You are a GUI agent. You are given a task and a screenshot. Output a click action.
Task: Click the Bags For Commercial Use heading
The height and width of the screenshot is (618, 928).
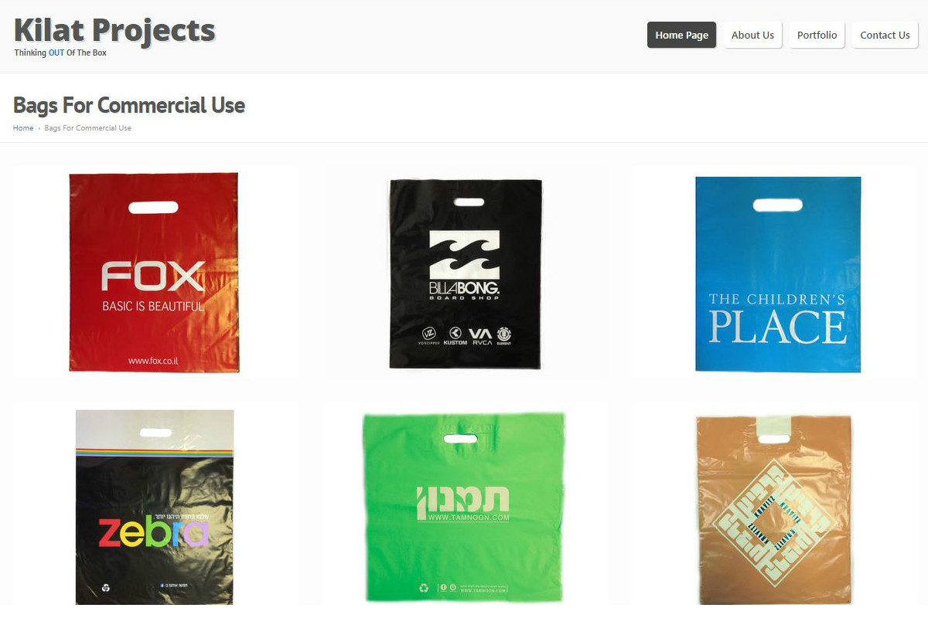pyautogui.click(x=129, y=105)
